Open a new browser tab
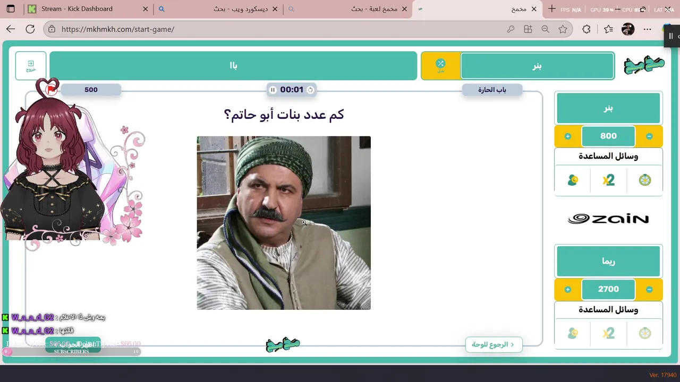The width and height of the screenshot is (680, 382). tap(552, 9)
